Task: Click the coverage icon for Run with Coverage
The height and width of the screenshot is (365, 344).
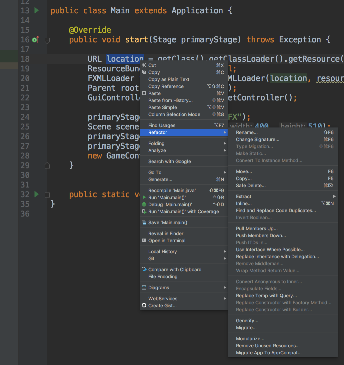Action: [144, 212]
